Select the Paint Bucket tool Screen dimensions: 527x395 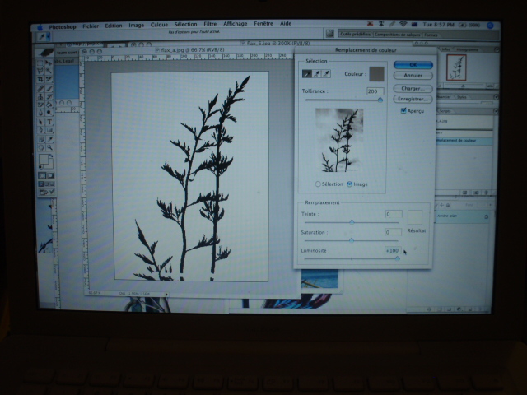pos(49,105)
